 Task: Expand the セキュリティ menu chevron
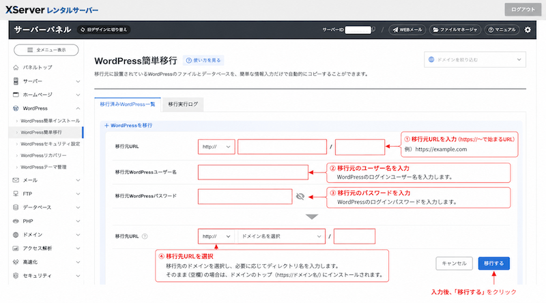(78, 276)
